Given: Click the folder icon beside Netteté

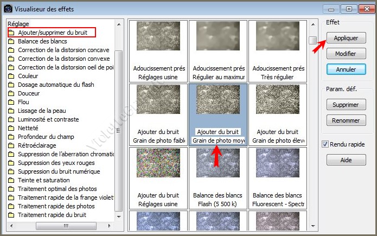Looking at the screenshot, I should (x=11, y=128).
